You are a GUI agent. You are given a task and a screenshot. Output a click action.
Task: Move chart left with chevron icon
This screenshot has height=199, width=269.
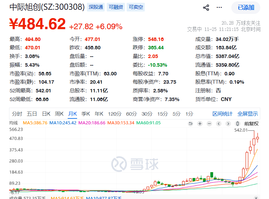pyautogui.click(x=219, y=124)
